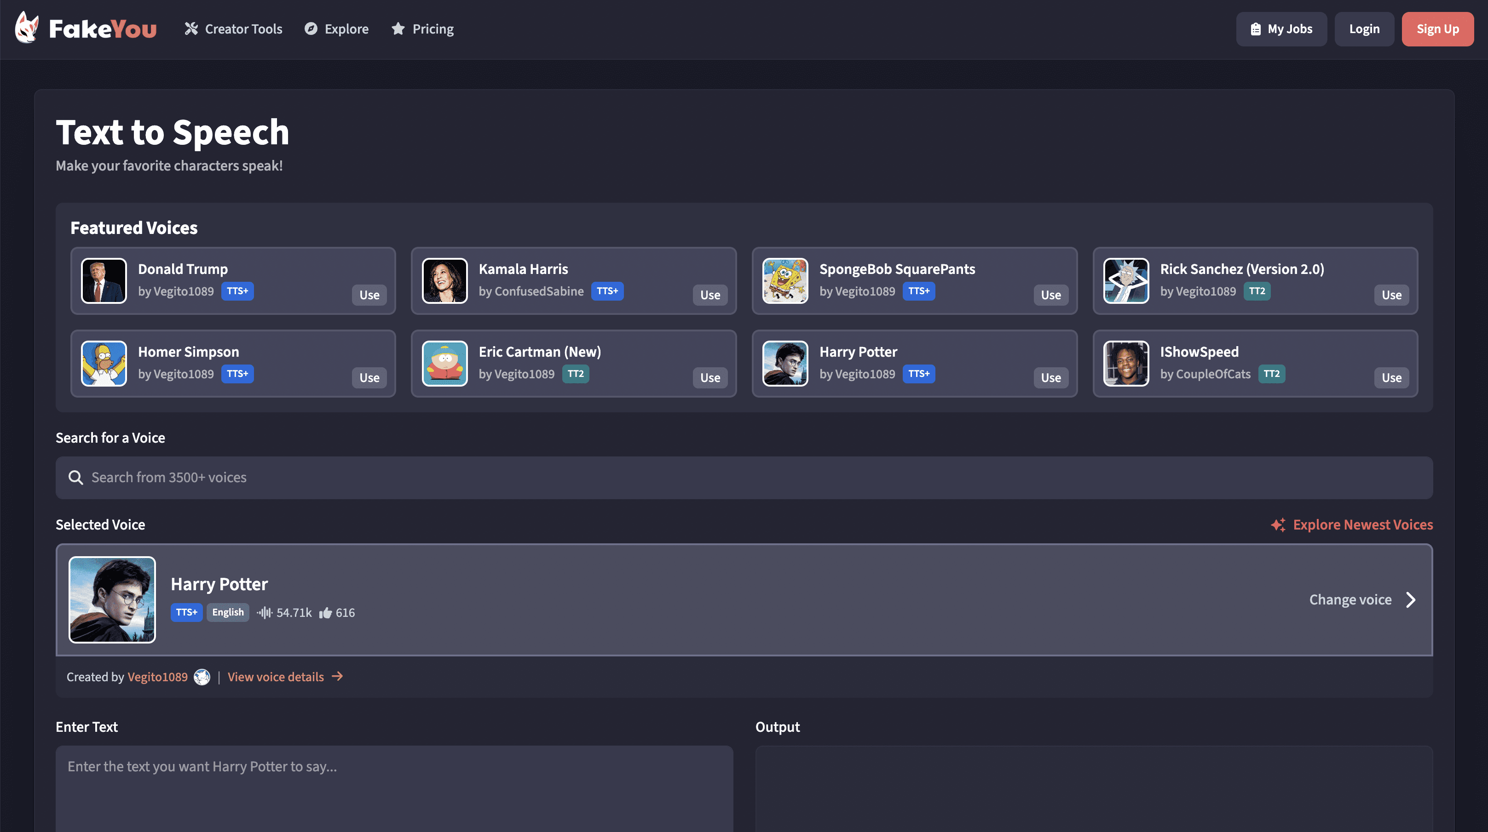
Task: Use the IShowSpeed voice
Action: 1392,378
